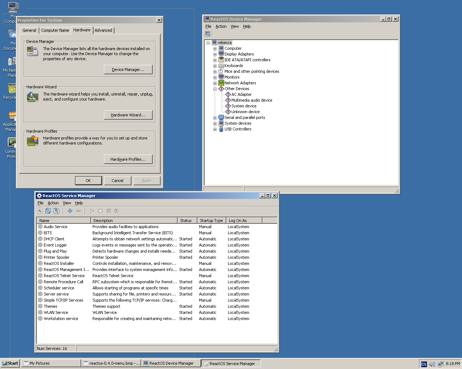Viewport: 462px width, 369px height.
Task: Refresh the Service Manager list
Action: (x=48, y=211)
